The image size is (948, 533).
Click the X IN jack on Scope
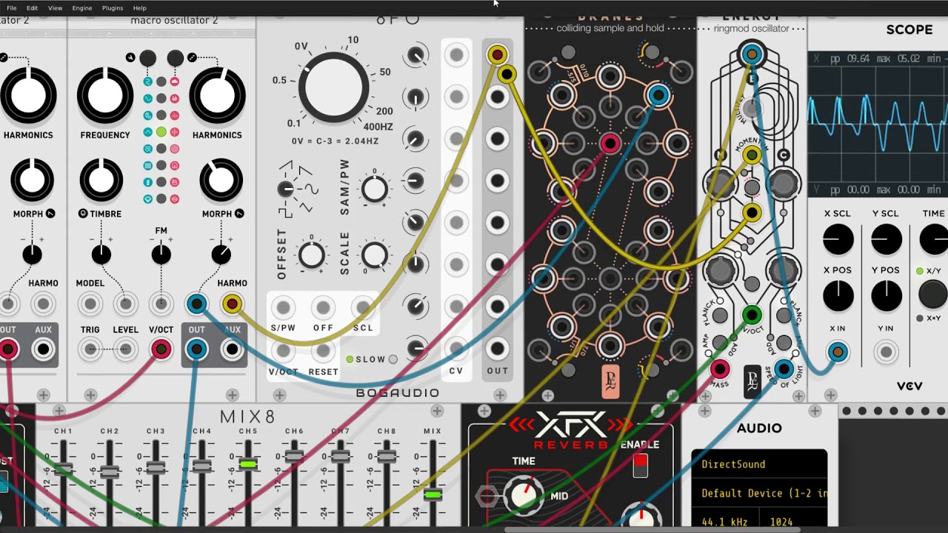838,352
